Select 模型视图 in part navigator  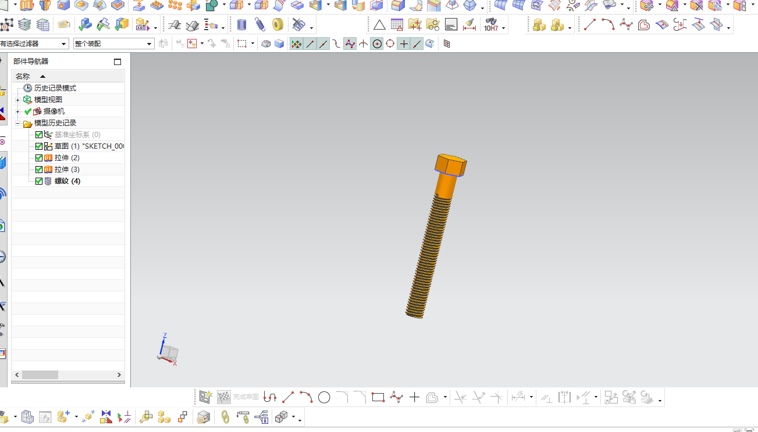coord(48,100)
